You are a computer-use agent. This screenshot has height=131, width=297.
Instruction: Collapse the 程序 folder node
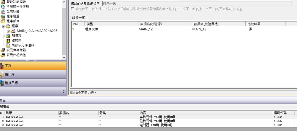point(3,26)
